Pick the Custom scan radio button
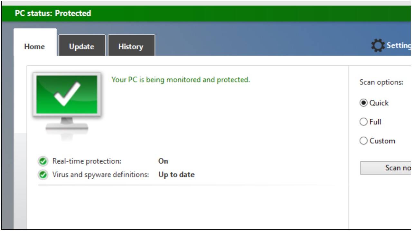 (x=363, y=141)
